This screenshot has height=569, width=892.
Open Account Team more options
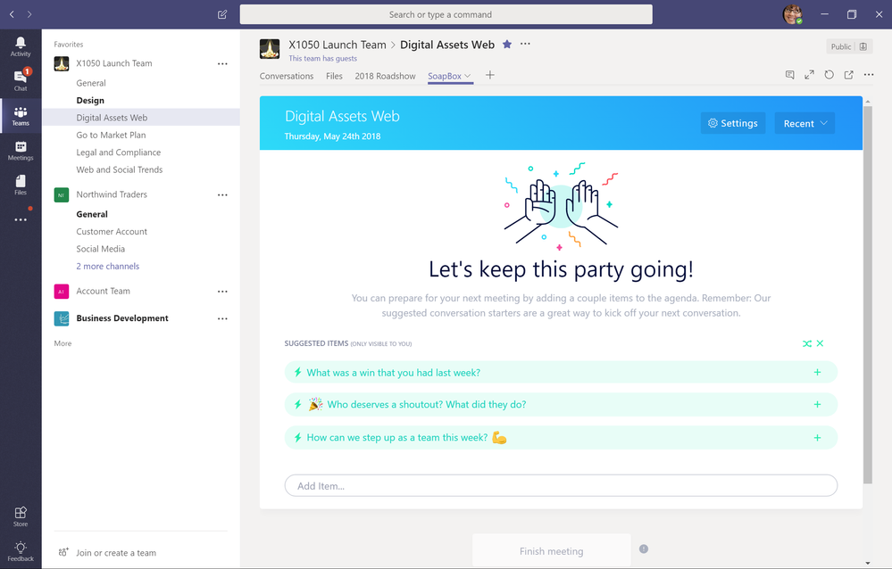coord(222,292)
